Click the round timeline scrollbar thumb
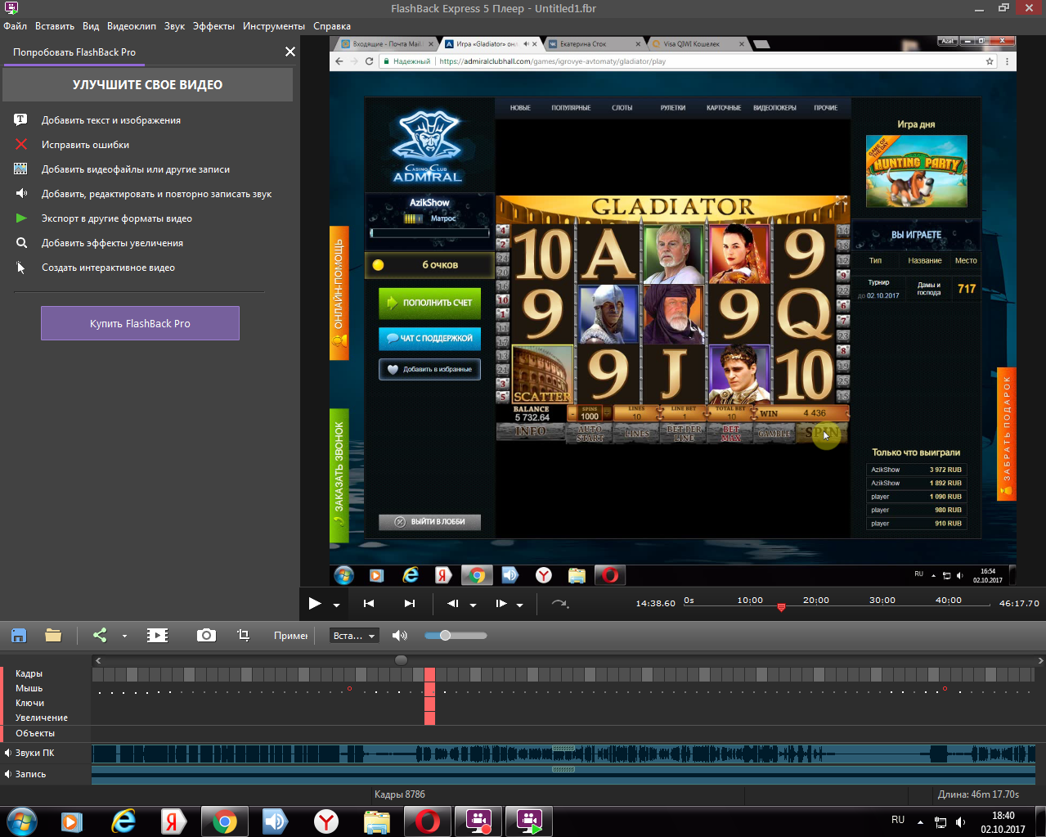Image resolution: width=1046 pixels, height=837 pixels. pyautogui.click(x=401, y=660)
